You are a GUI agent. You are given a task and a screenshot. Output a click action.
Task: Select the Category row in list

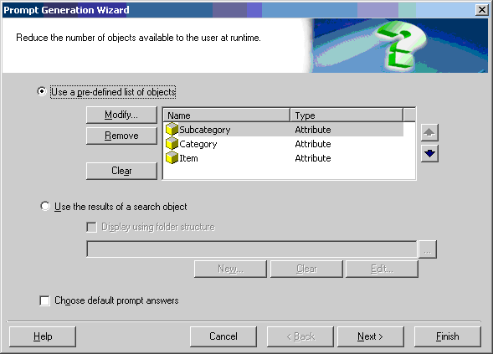click(283, 144)
